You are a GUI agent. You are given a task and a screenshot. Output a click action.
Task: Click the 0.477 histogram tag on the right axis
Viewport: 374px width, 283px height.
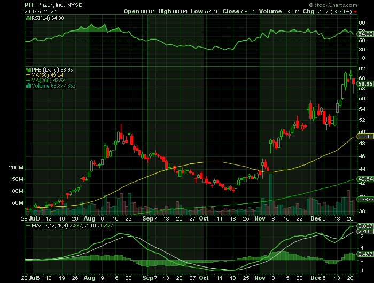pyautogui.click(x=365, y=254)
